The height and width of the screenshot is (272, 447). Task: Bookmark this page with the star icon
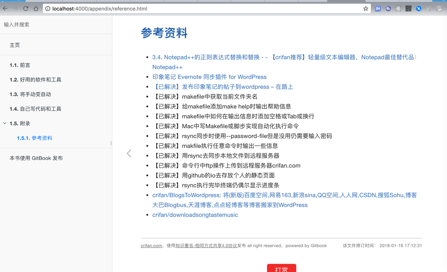(365, 8)
